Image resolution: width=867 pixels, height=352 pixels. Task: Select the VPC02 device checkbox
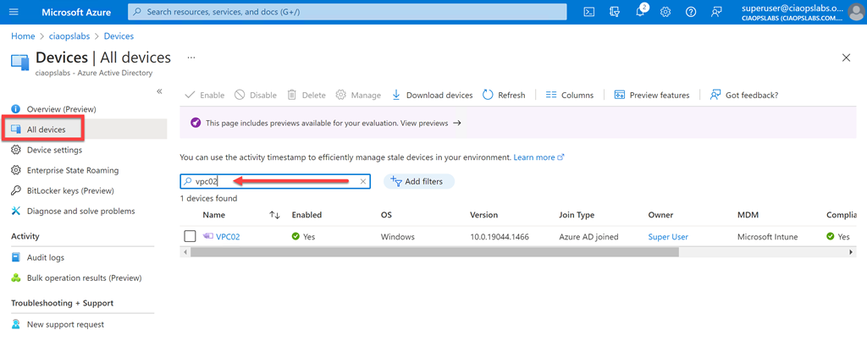(x=191, y=236)
